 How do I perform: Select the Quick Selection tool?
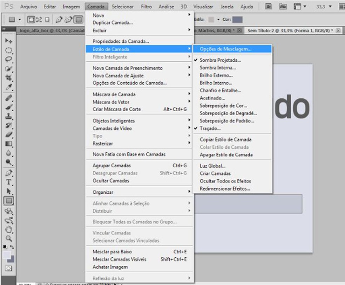pos(8,69)
